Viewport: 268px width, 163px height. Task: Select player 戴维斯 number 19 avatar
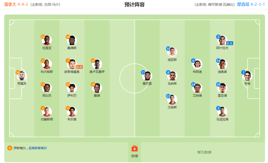72,40
